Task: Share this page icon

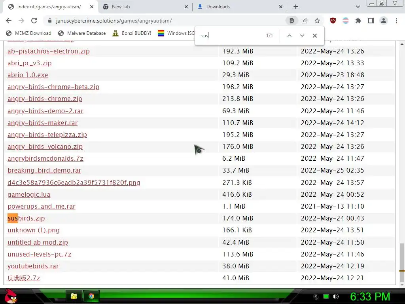Action: (x=305, y=21)
